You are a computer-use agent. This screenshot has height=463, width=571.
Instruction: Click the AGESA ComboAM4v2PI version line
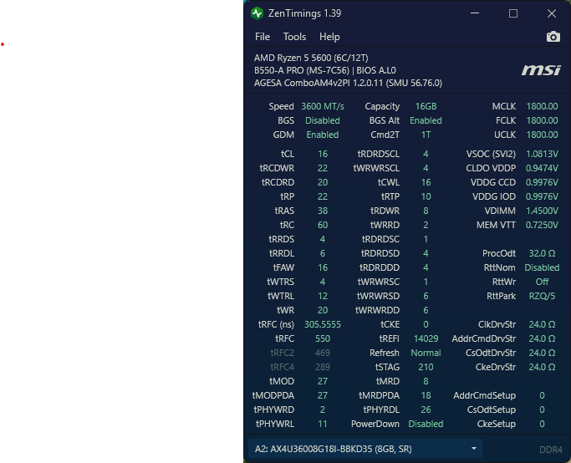point(348,83)
